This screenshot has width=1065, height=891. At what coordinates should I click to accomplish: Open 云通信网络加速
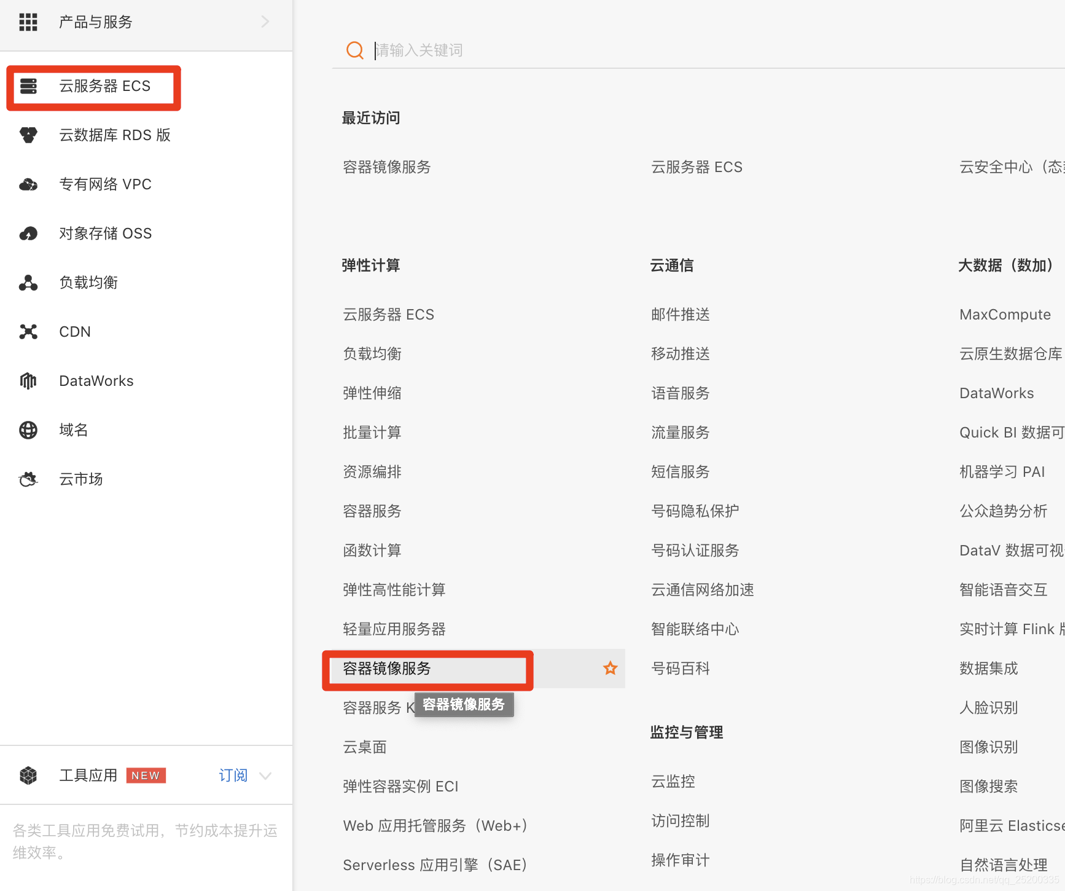pyautogui.click(x=703, y=590)
